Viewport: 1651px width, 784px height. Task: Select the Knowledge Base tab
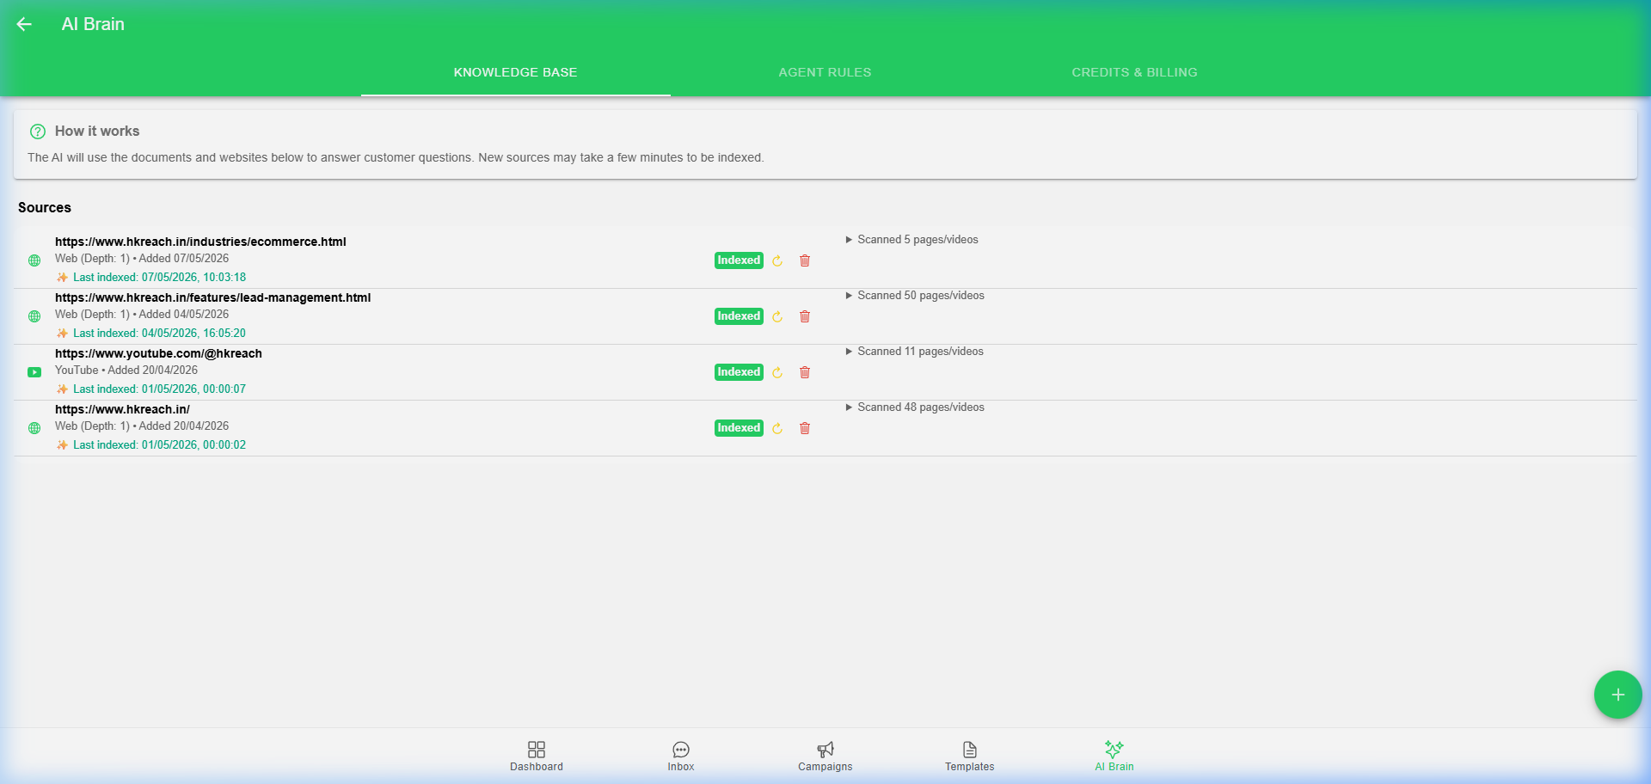515,72
